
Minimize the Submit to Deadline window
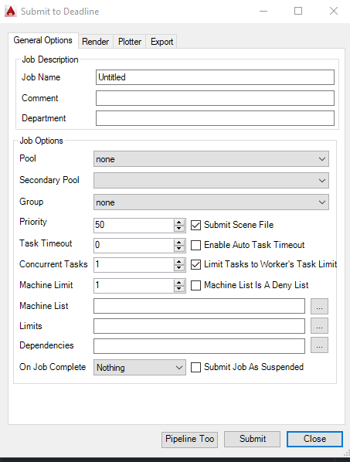263,11
